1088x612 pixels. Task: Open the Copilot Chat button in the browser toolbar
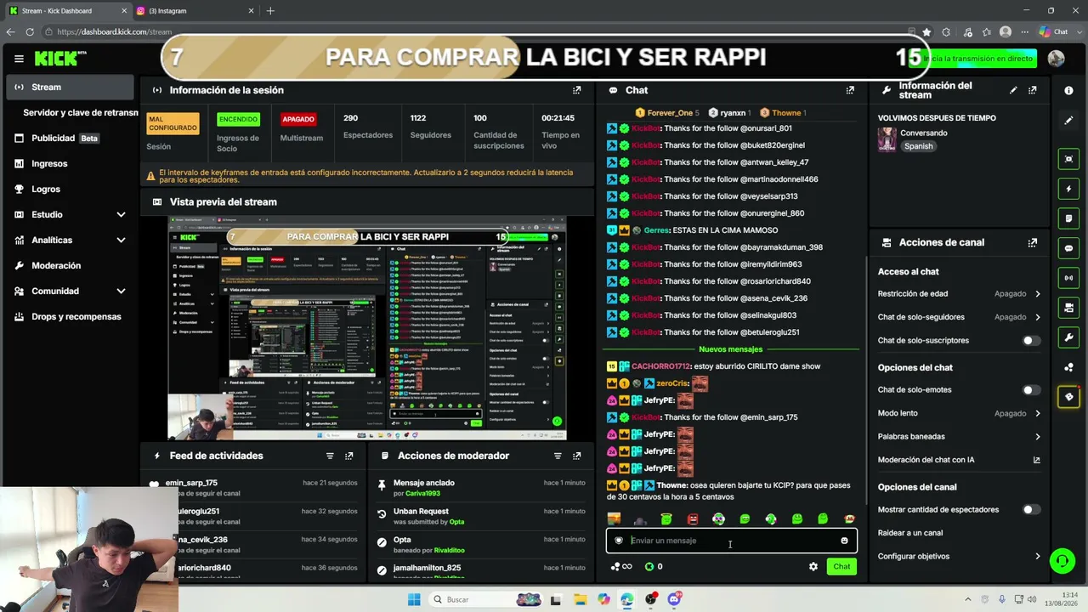pyautogui.click(x=1054, y=32)
